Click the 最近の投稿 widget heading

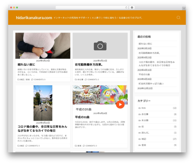(x=144, y=37)
